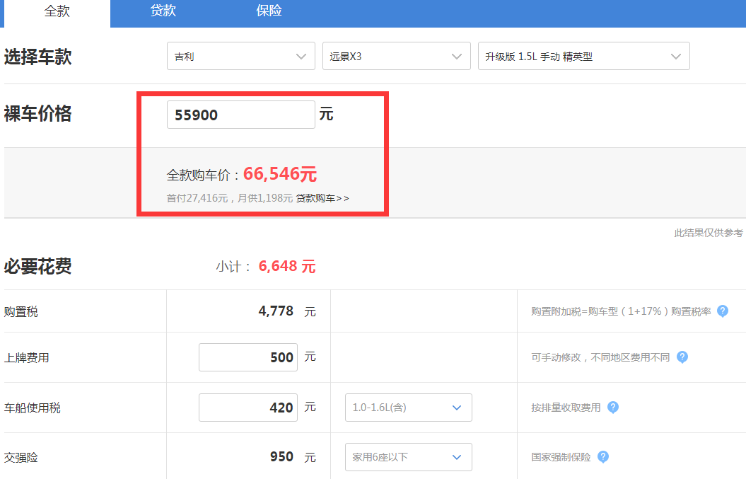746x479 pixels.
Task: Follow the 贷款购车>> link
Action: (322, 198)
